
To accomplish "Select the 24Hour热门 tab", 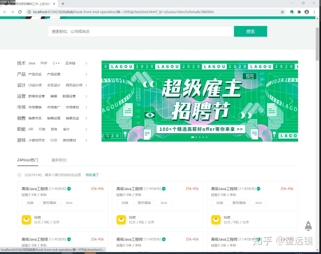I will tap(28, 160).
